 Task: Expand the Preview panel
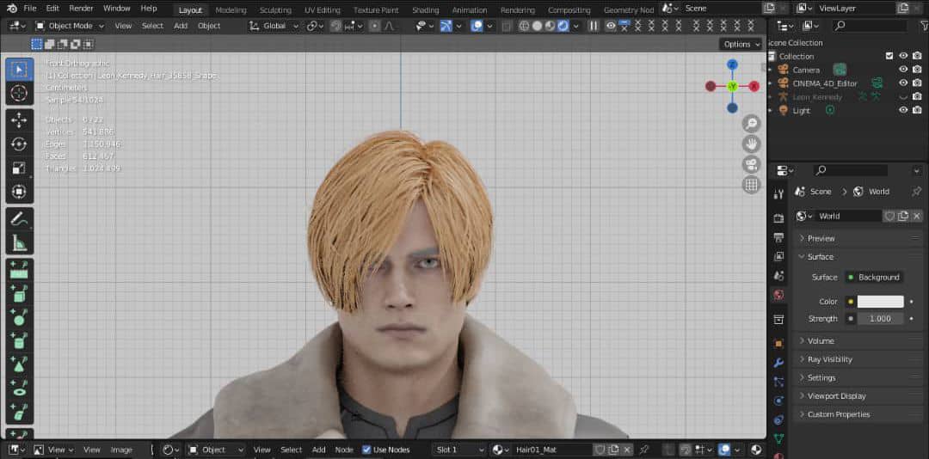click(858, 238)
